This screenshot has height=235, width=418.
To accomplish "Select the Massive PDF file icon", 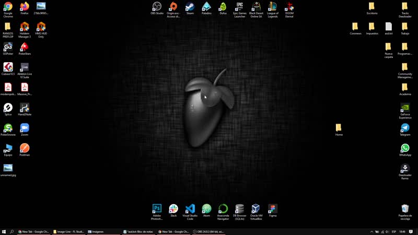I will coord(25,87).
